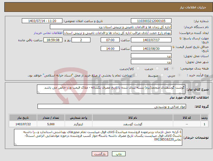Click the شرح کلی نیاز label
The width and height of the screenshot is (213, 161).
[x=198, y=89]
